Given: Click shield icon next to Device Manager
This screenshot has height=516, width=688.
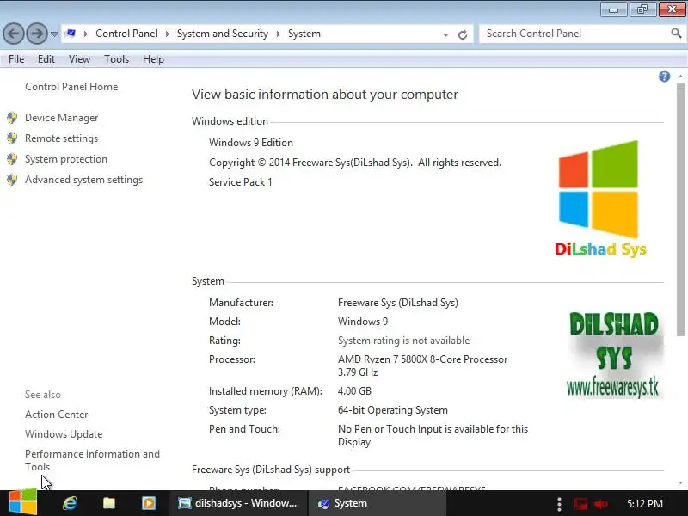Looking at the screenshot, I should click(x=12, y=118).
